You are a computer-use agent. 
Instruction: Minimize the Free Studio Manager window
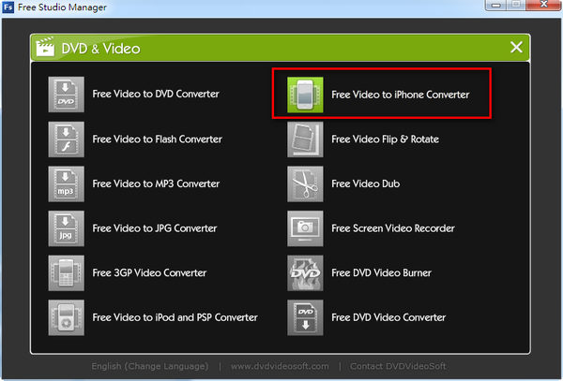click(495, 5)
